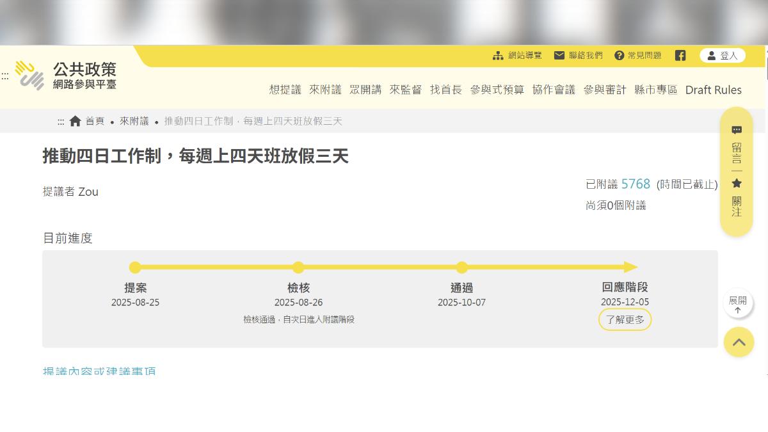Open the 想提議 menu item
Screen dimensions: 768x432
click(285, 90)
